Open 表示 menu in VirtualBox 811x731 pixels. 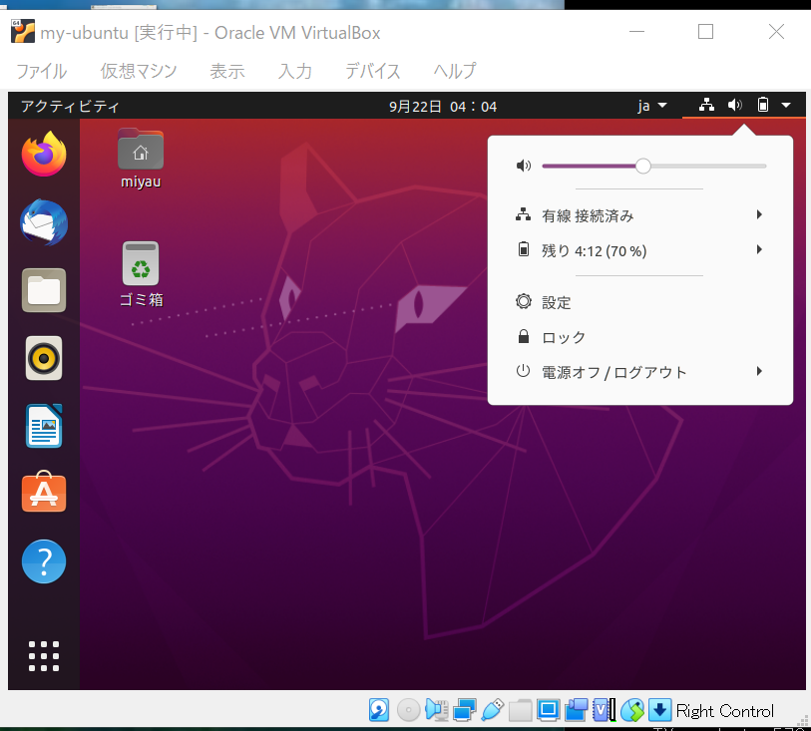[x=227, y=71]
